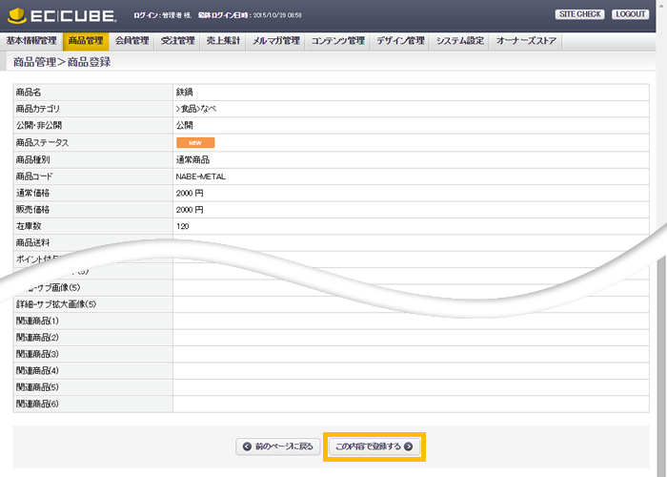Click the LOGOUT button
The height and width of the screenshot is (477, 667).
click(x=631, y=14)
